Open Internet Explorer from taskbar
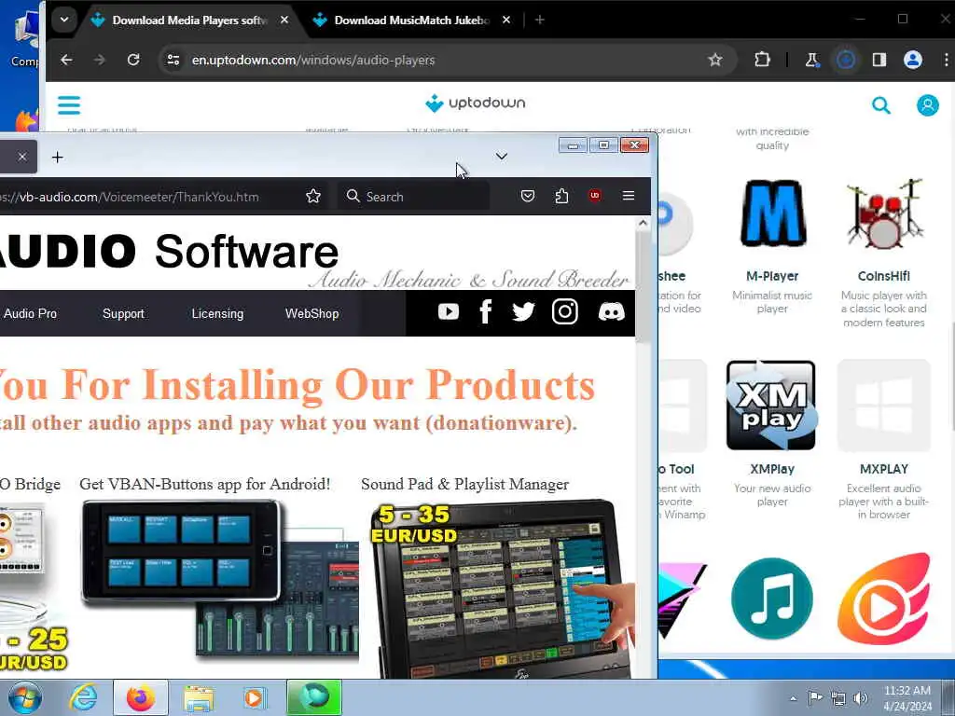The height and width of the screenshot is (716, 955). coord(83,697)
